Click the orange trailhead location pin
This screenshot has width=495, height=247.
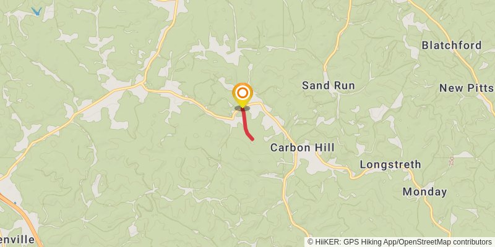pos(243,95)
